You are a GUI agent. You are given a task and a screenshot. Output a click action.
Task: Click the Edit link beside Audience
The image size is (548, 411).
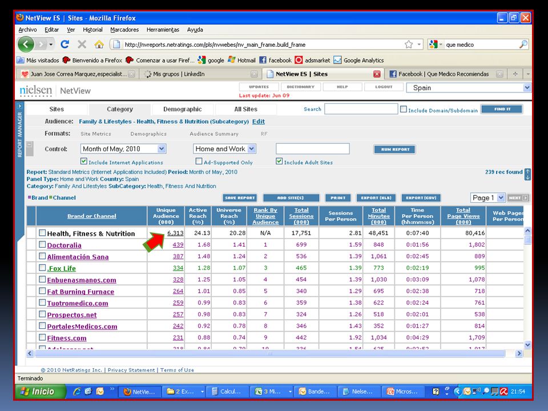click(258, 121)
